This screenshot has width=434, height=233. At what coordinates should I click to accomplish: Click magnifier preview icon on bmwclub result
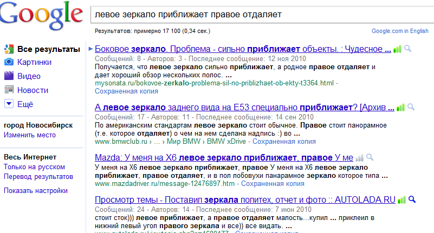[x=411, y=107]
